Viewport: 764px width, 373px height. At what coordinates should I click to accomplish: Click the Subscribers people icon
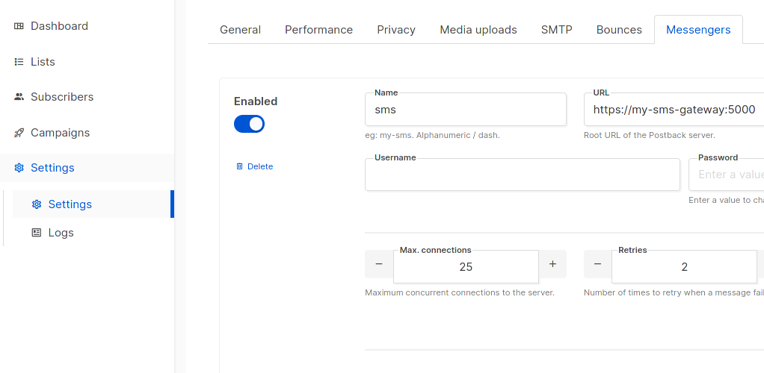pos(19,97)
